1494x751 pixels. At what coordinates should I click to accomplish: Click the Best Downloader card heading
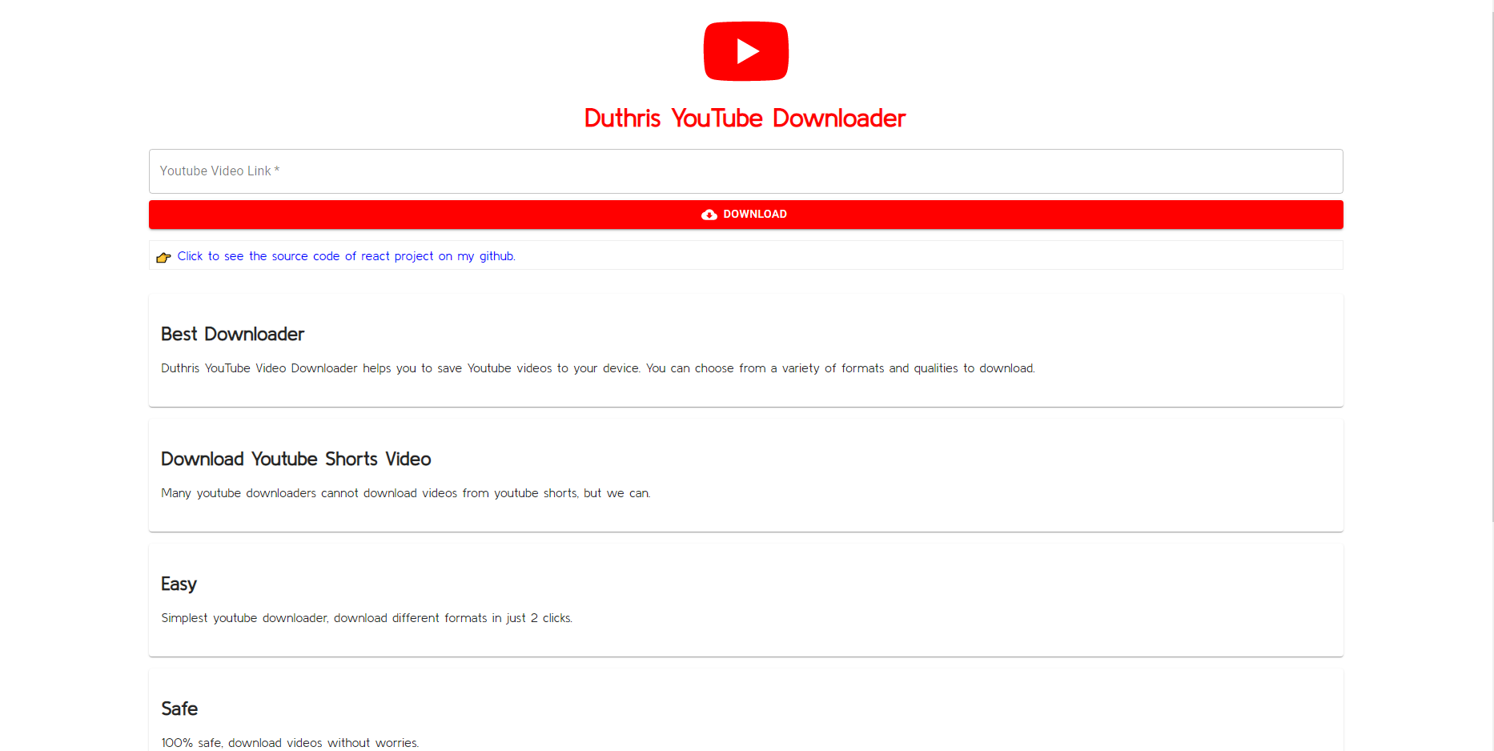pos(232,334)
